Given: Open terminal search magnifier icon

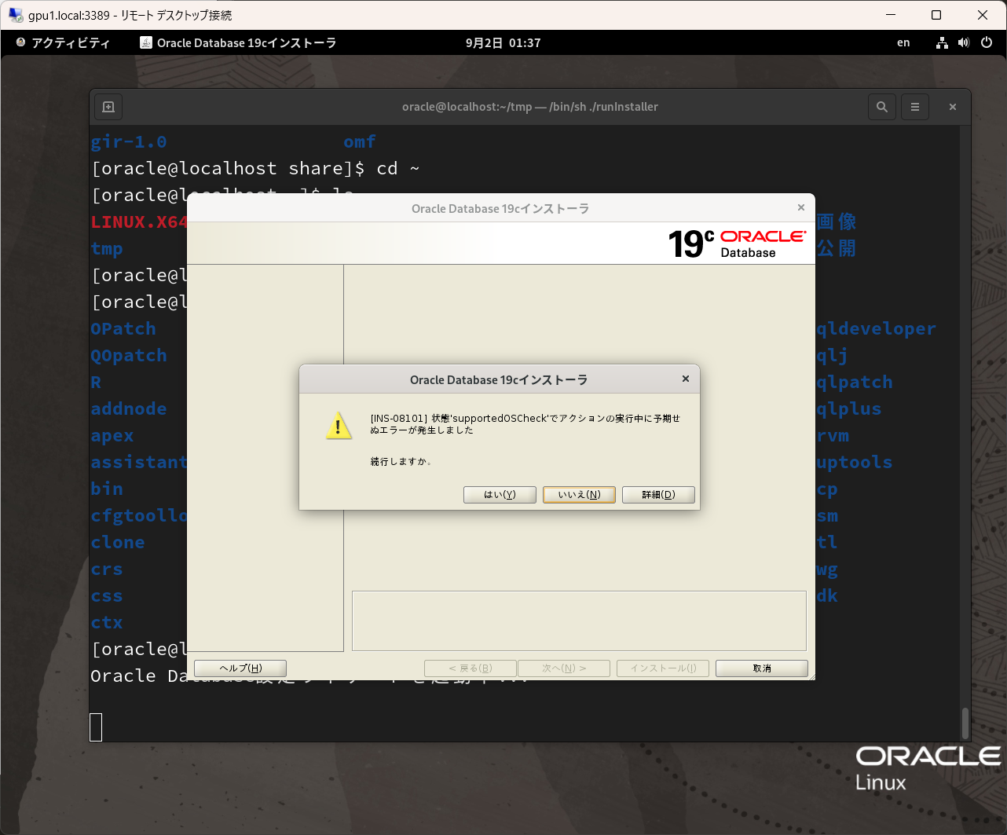Looking at the screenshot, I should click(x=882, y=107).
